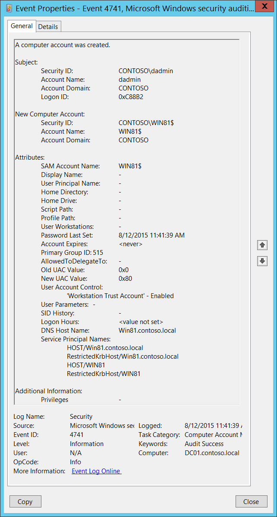Switch to the Details tab
The image size is (277, 517).
click(x=48, y=26)
